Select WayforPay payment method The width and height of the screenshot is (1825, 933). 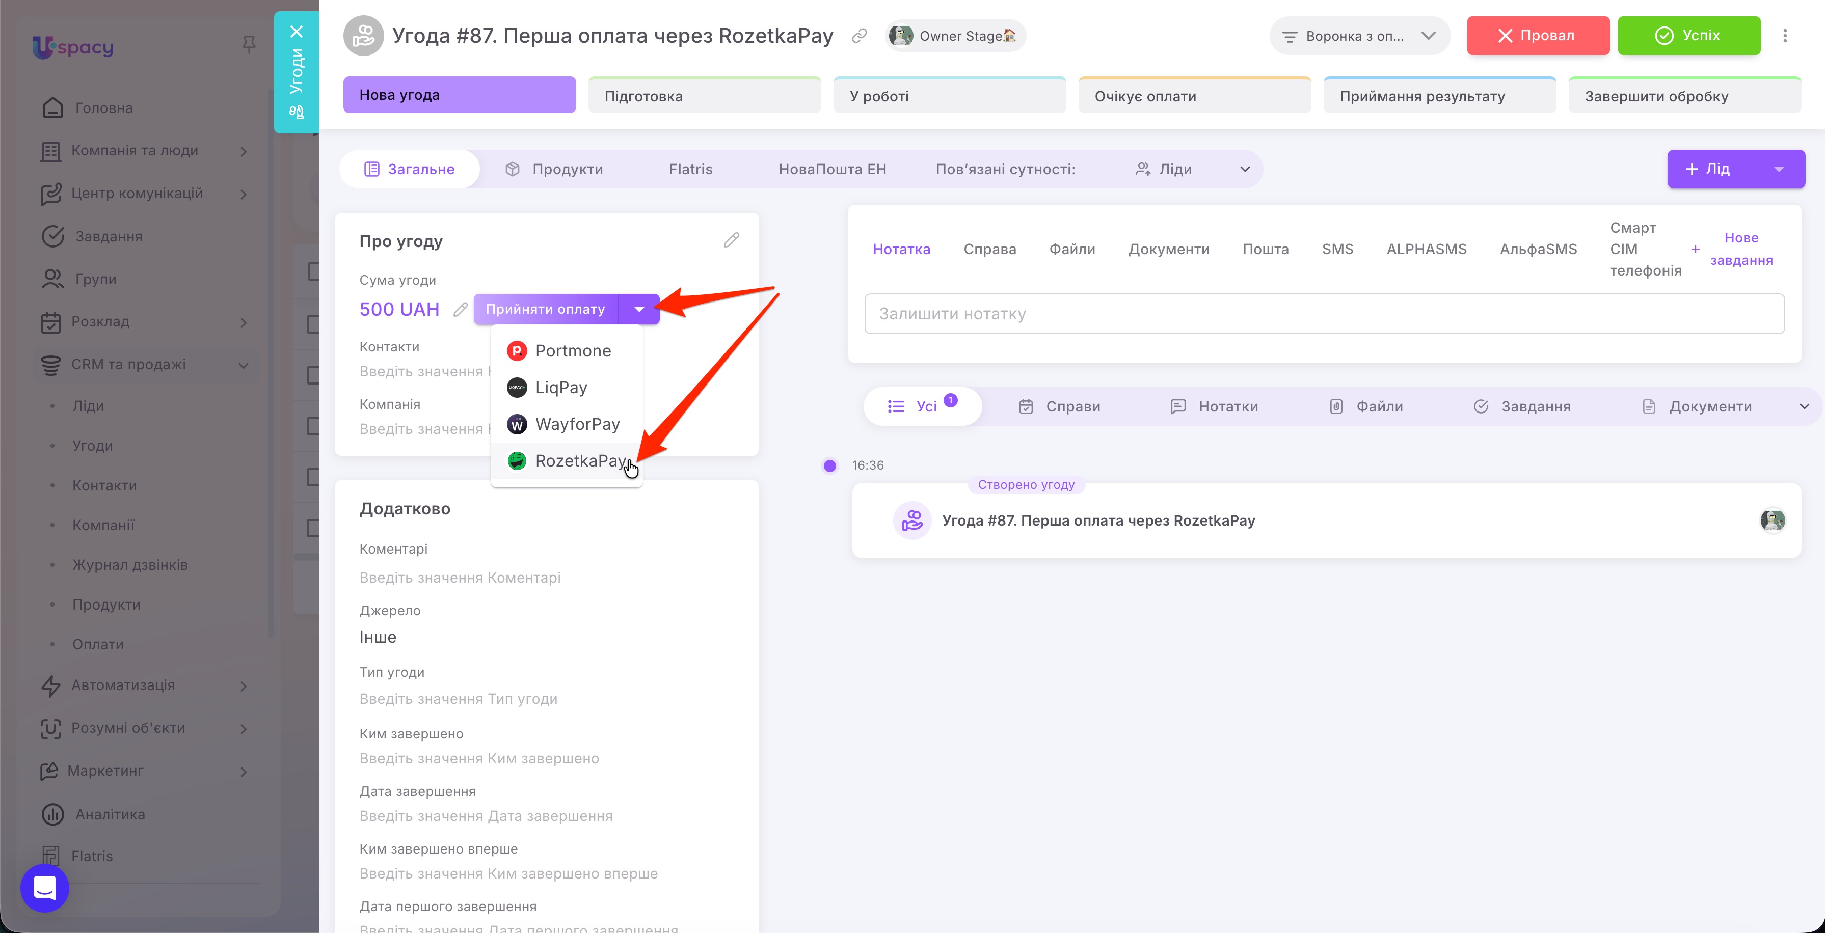tap(567, 424)
